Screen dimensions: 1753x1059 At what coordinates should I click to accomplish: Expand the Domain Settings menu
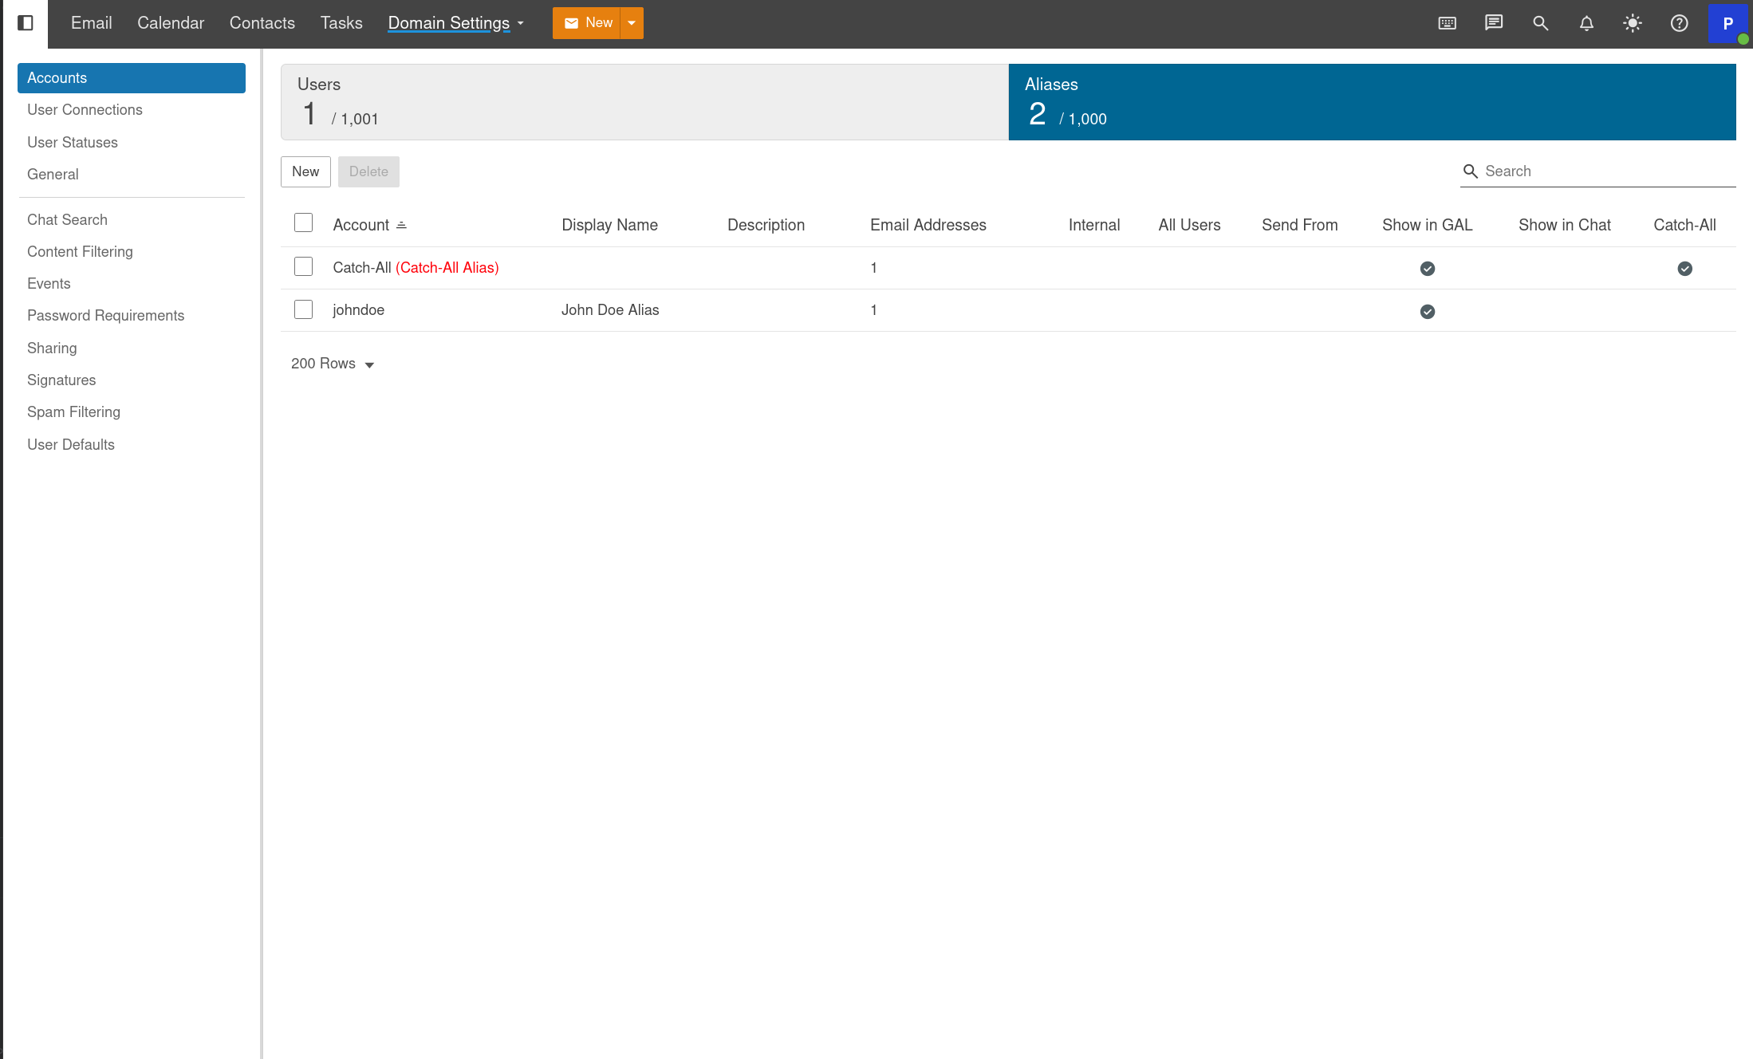pos(455,23)
